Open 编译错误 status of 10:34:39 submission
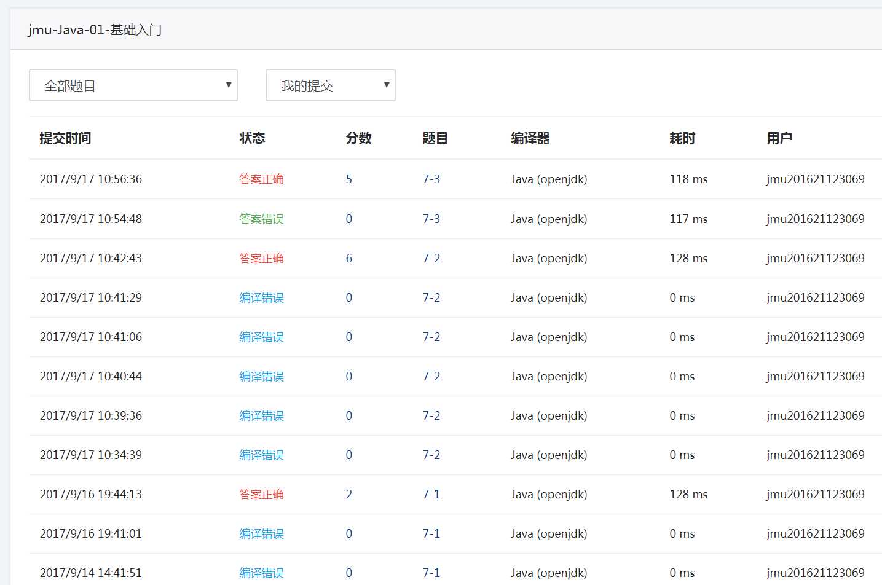Image resolution: width=882 pixels, height=585 pixels. (261, 455)
